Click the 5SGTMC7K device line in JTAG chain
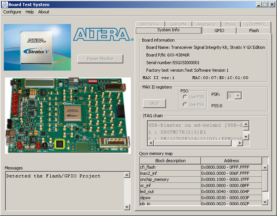The height and width of the screenshot is (216, 277). click(x=177, y=132)
